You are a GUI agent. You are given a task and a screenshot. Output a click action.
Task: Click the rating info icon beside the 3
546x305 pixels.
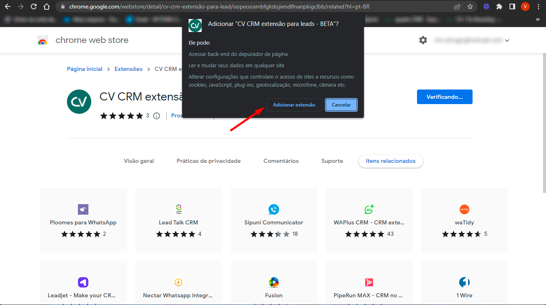(x=157, y=116)
